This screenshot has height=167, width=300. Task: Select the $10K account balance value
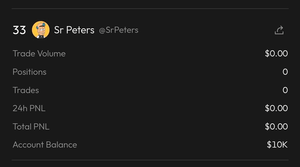point(277,145)
